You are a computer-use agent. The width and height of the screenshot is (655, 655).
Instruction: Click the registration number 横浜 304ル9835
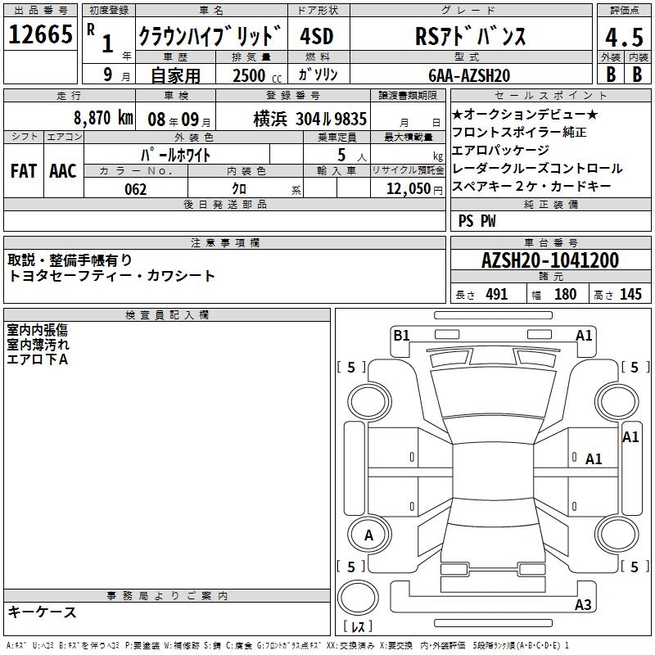310,119
